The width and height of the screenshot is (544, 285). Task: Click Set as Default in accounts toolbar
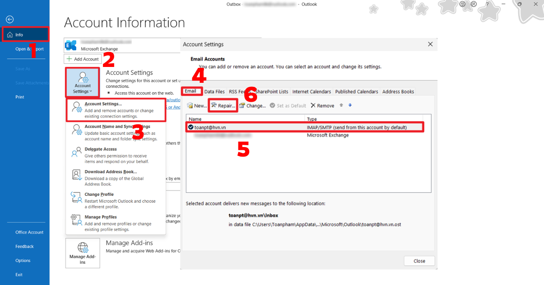pos(288,105)
